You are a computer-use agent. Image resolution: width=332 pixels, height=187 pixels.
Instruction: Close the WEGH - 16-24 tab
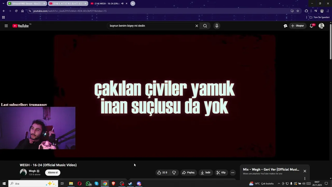coord(127,3)
